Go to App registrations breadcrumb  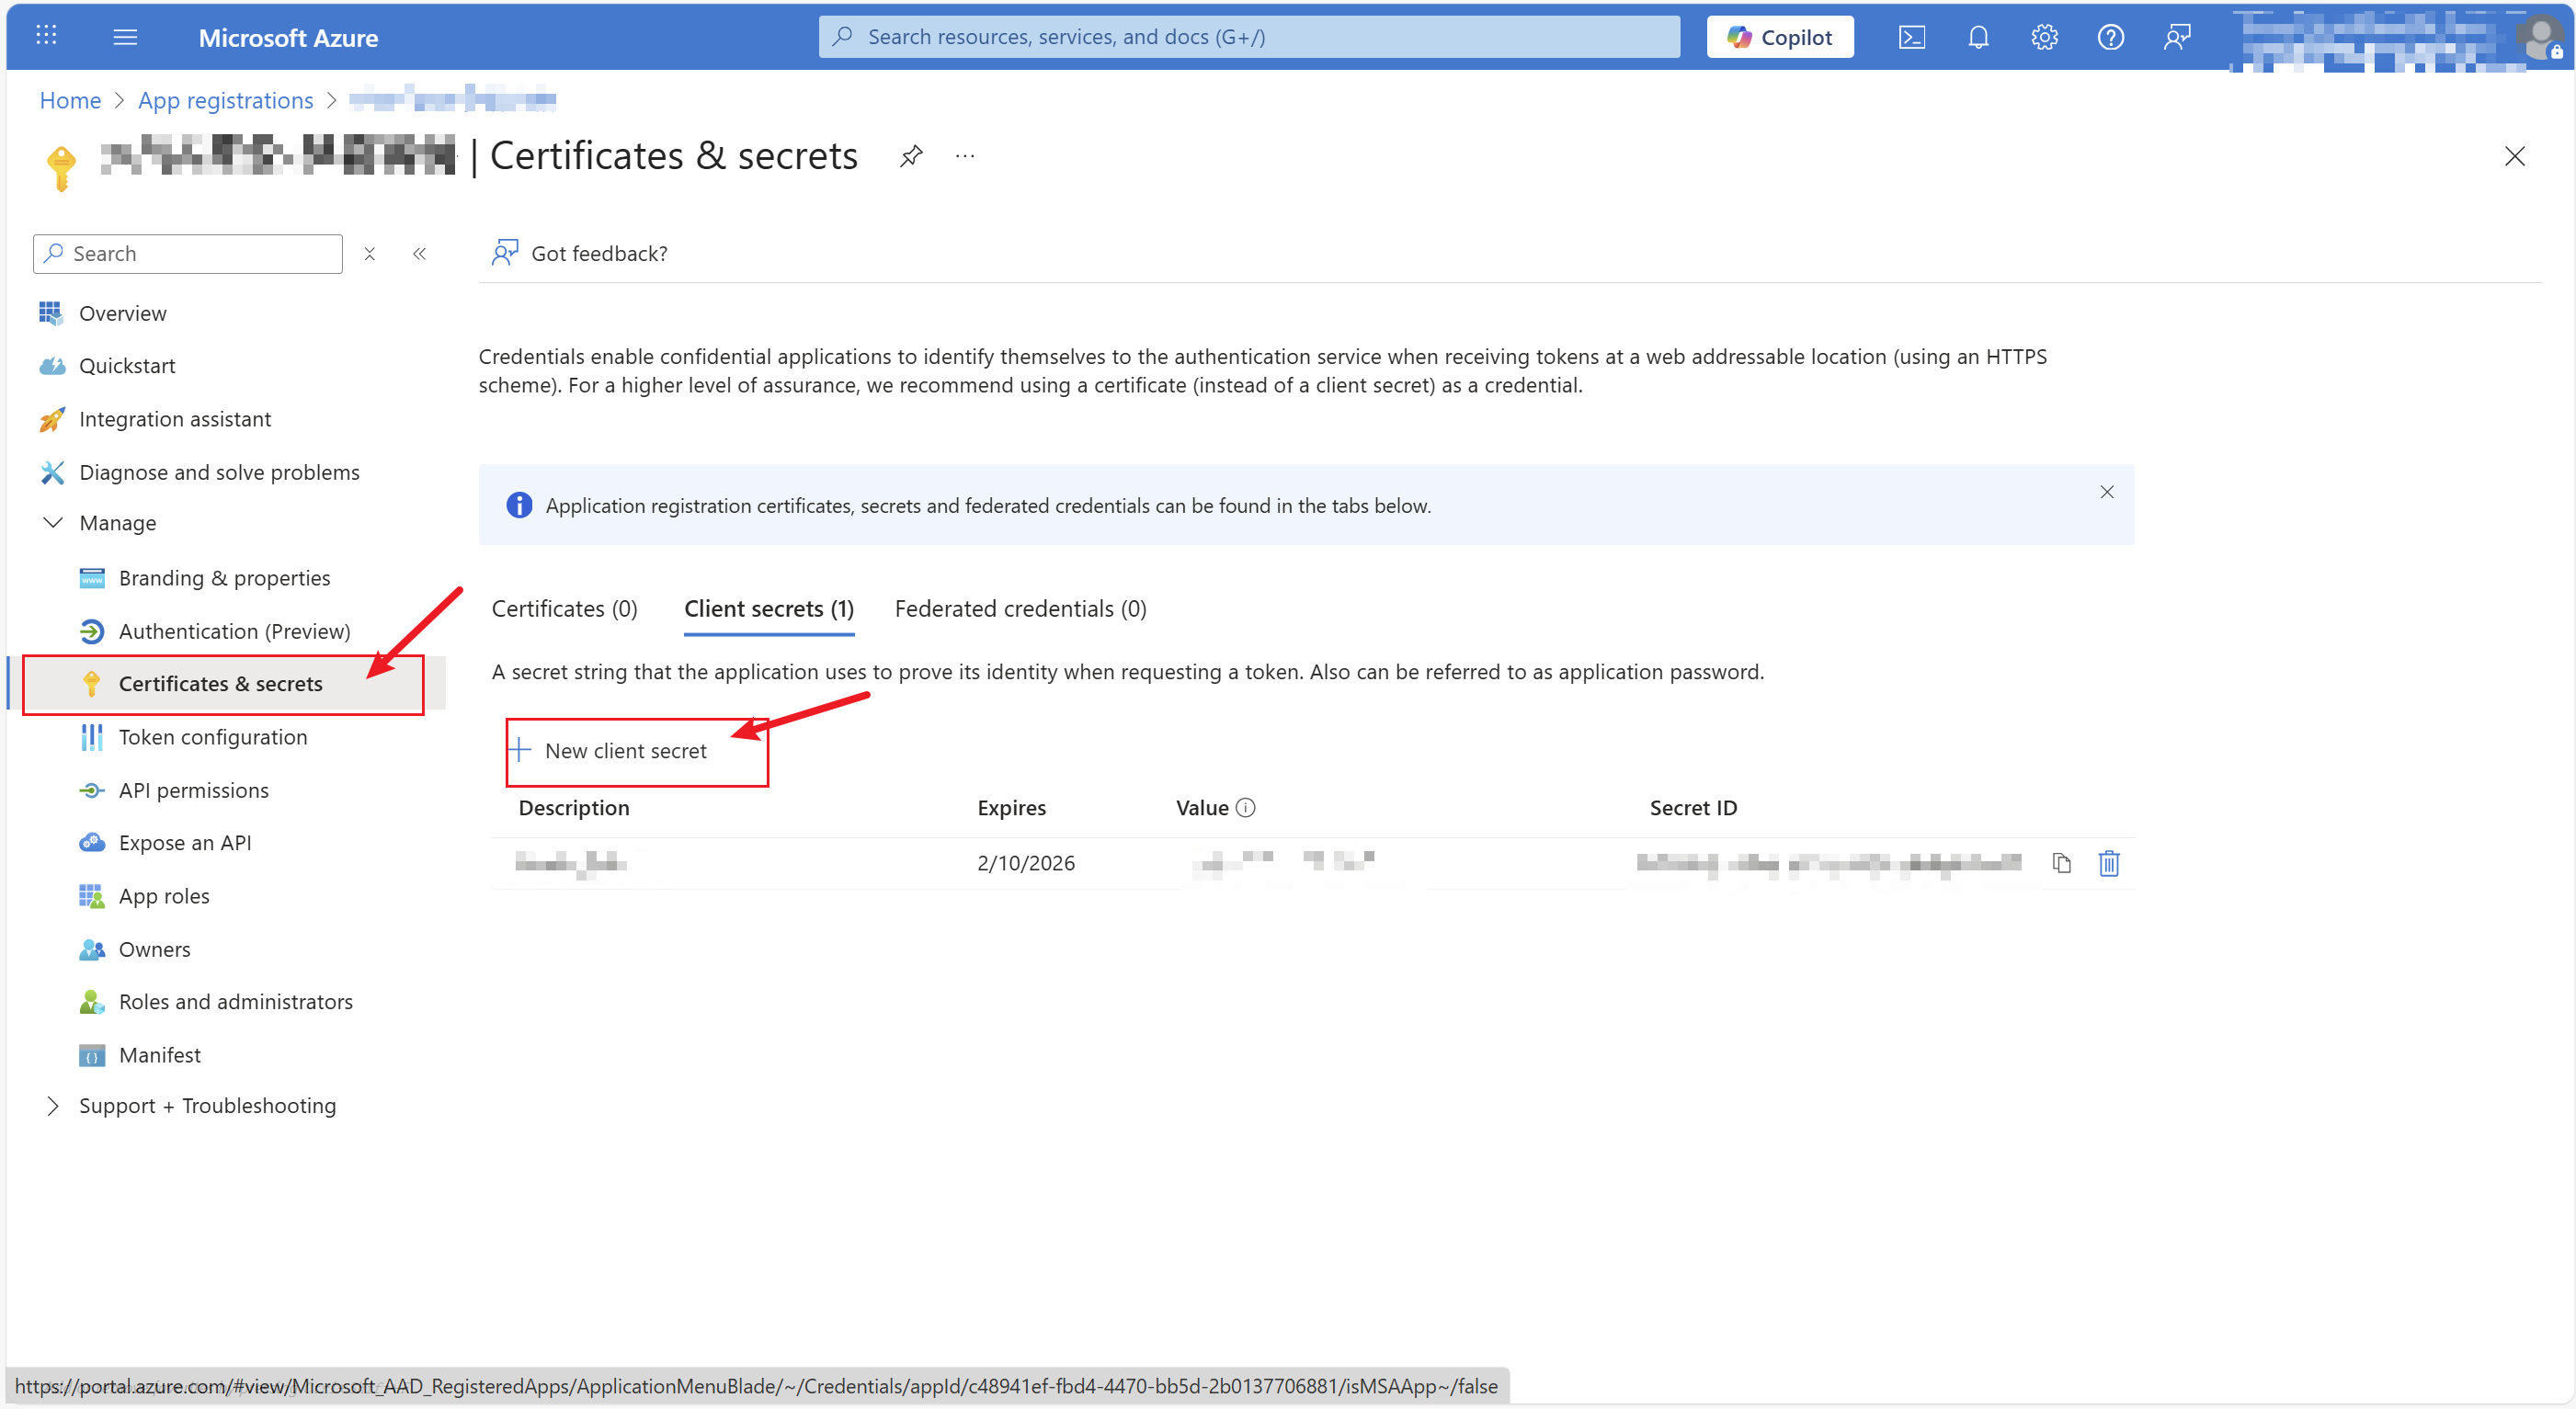click(225, 100)
